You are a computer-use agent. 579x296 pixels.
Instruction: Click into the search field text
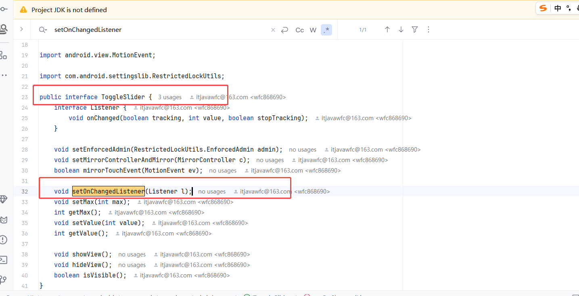(x=88, y=30)
